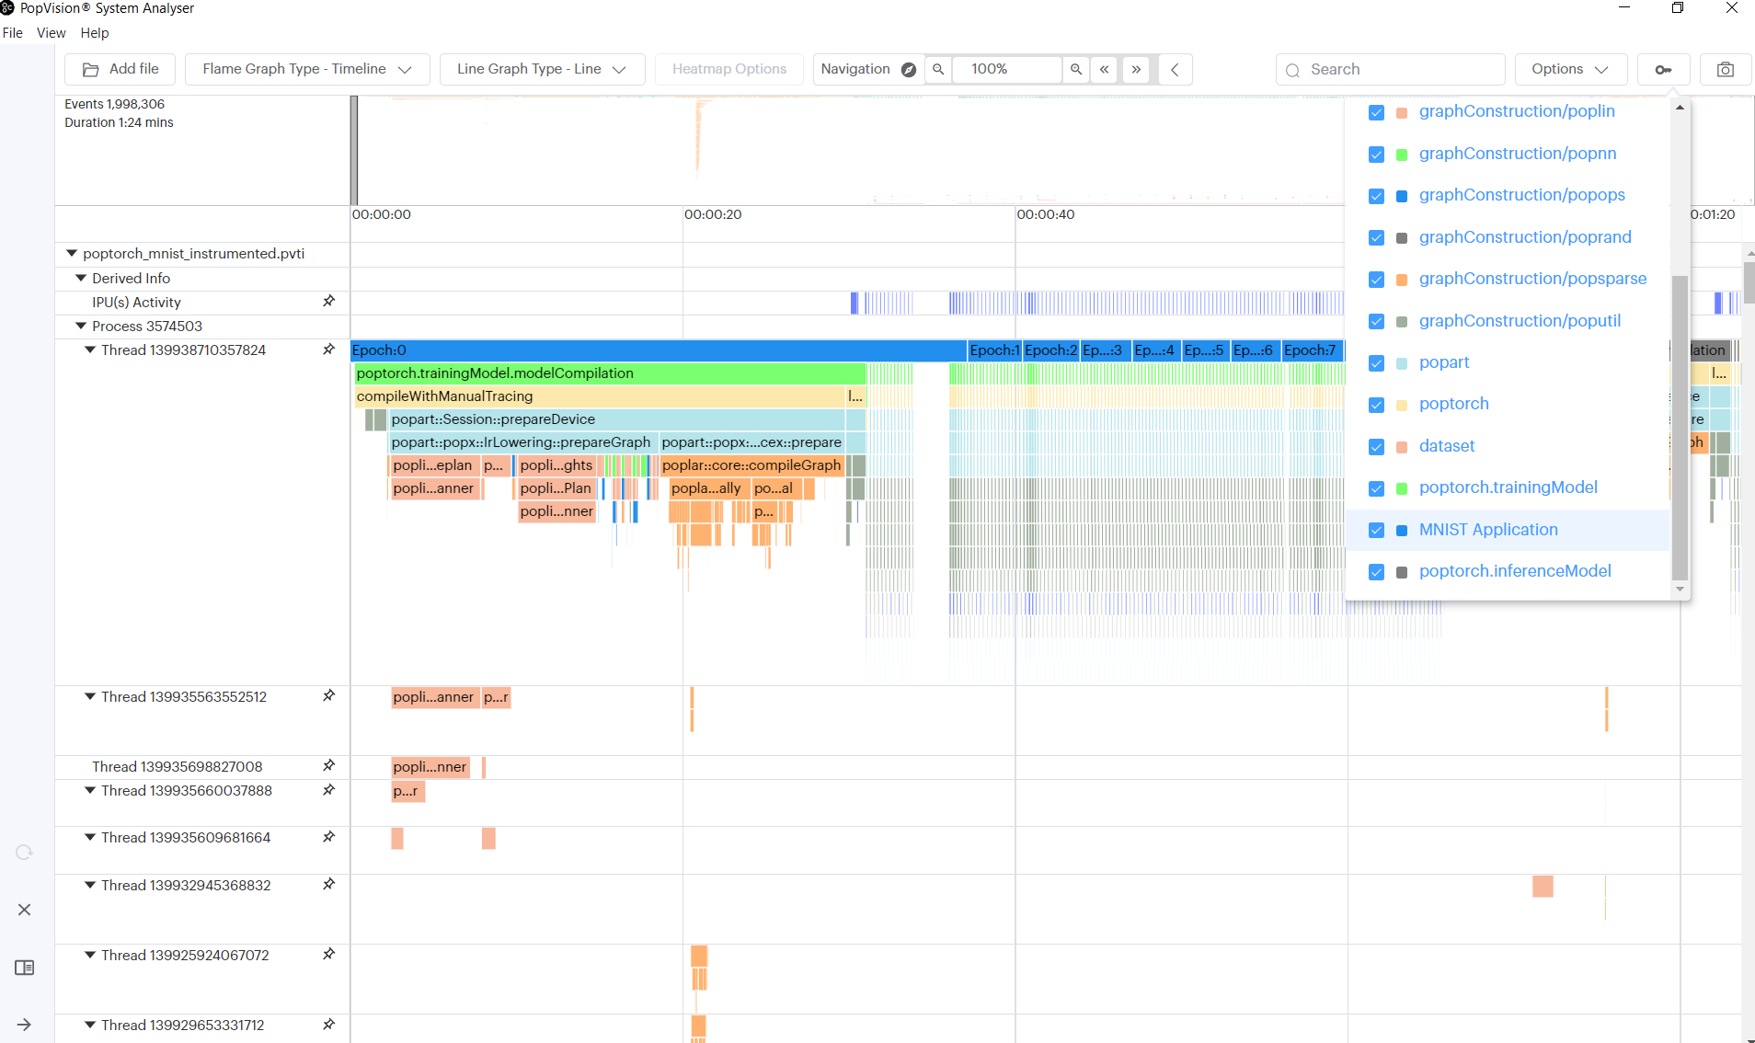Open the Help menu

click(94, 33)
